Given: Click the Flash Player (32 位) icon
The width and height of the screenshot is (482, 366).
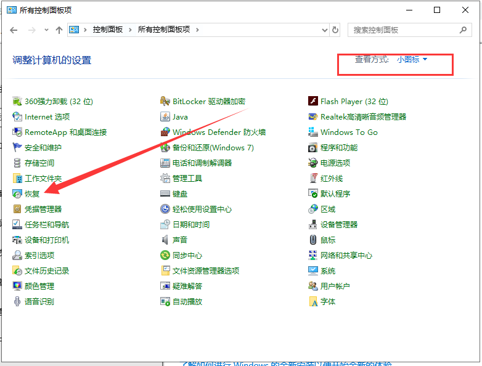Looking at the screenshot, I should 313,101.
